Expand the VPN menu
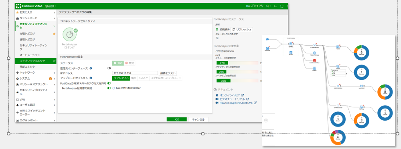 click(x=36, y=100)
